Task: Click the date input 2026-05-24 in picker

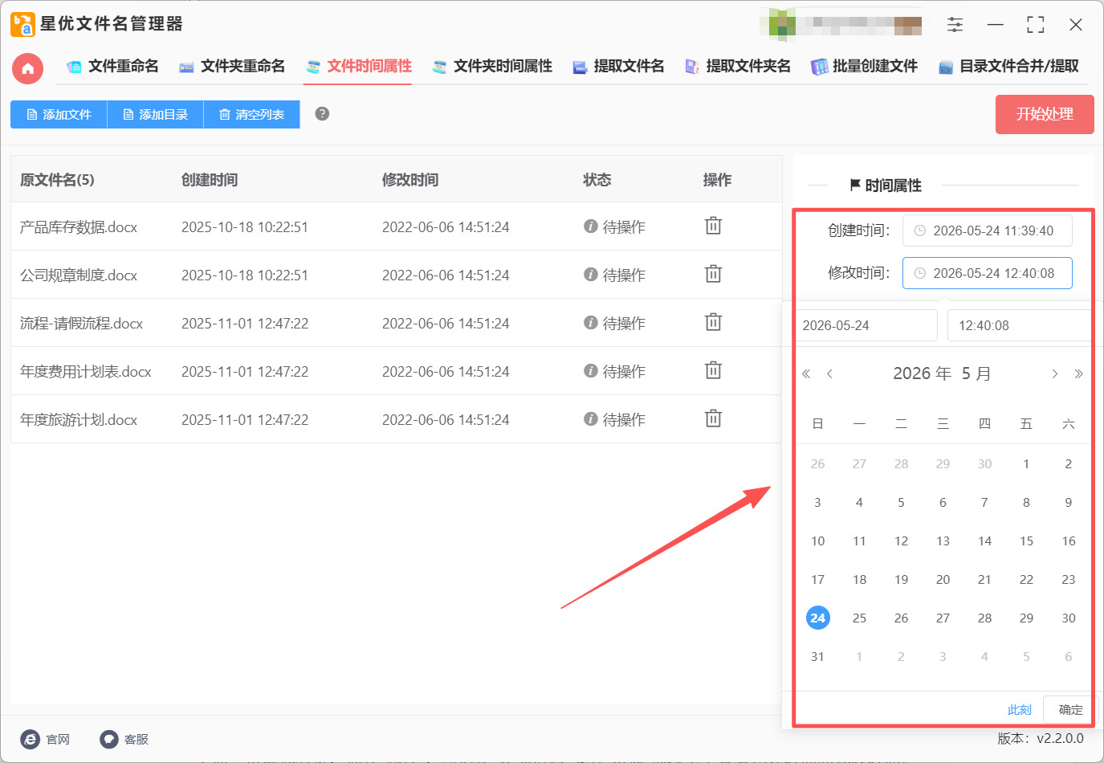Action: tap(866, 325)
